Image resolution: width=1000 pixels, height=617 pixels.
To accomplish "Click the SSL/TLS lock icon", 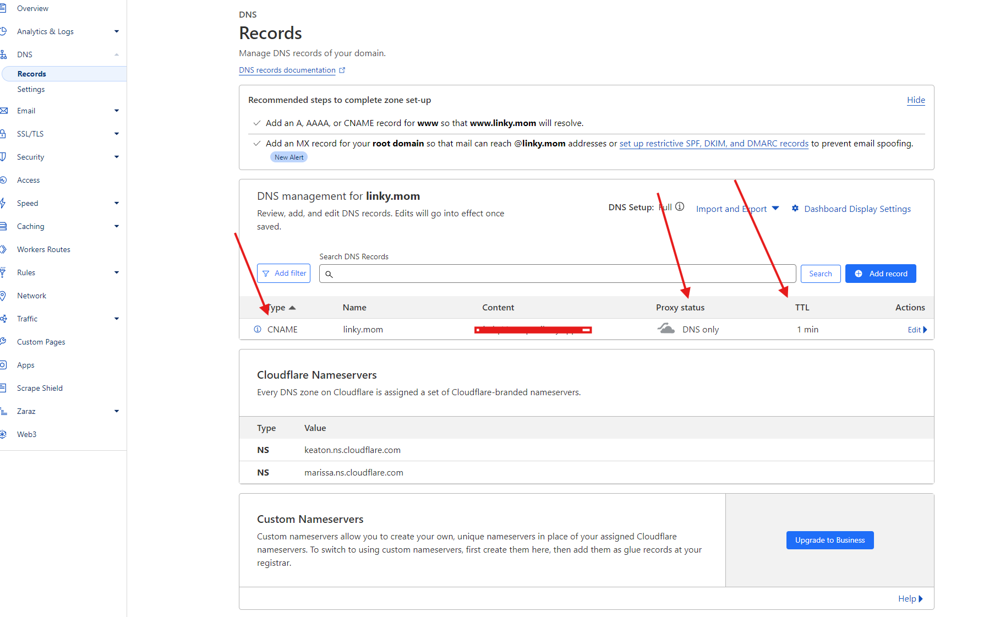I will coord(3,134).
